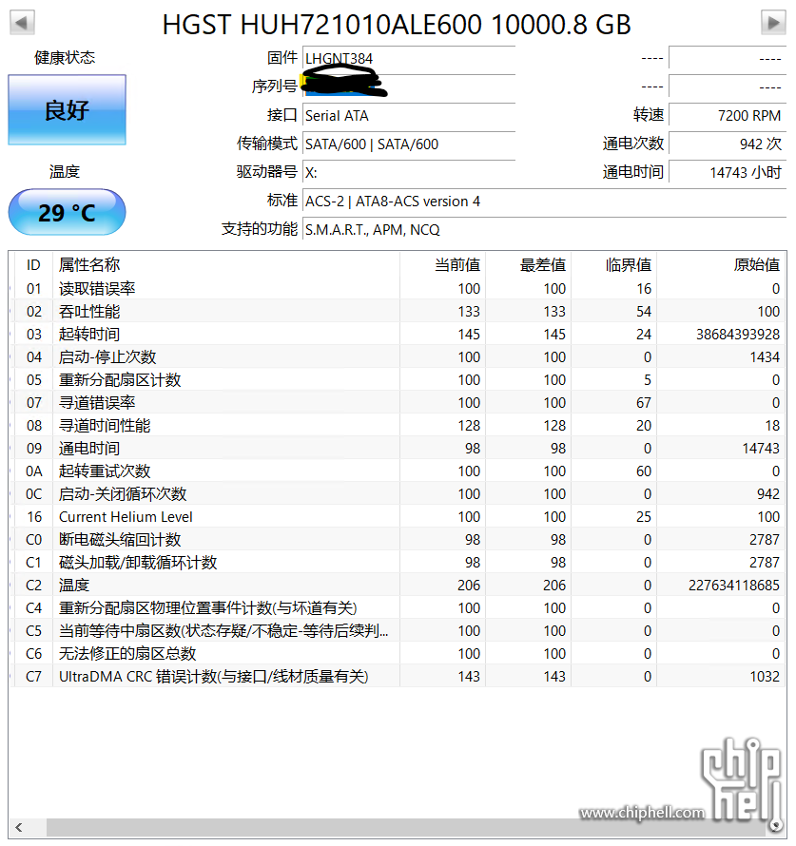
Task: Click raw value 1032 in C7 row
Action: (x=765, y=677)
